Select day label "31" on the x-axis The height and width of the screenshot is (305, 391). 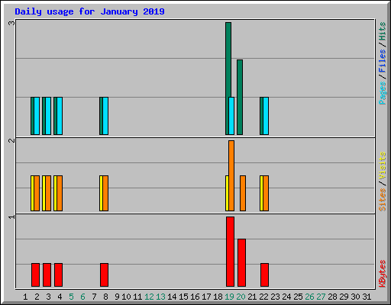point(367,297)
